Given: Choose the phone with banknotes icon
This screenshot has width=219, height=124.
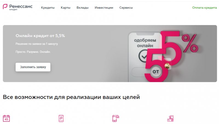Looking at the screenshot, I should point(116,118).
